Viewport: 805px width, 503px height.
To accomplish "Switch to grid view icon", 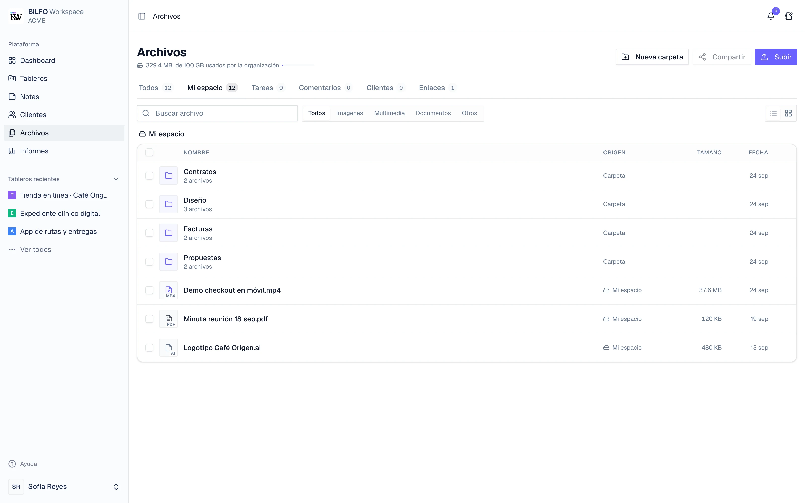I will pos(788,113).
